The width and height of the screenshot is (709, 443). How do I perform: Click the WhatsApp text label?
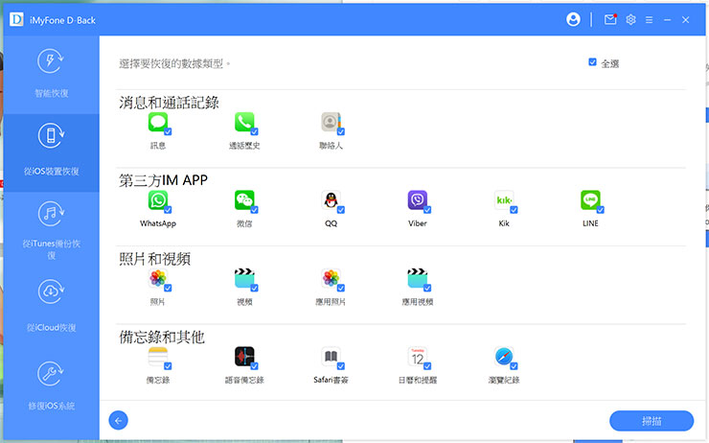tap(158, 223)
